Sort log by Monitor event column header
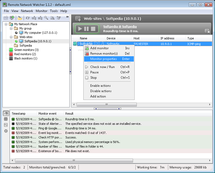The image size is (215, 173). (x=50, y=114)
